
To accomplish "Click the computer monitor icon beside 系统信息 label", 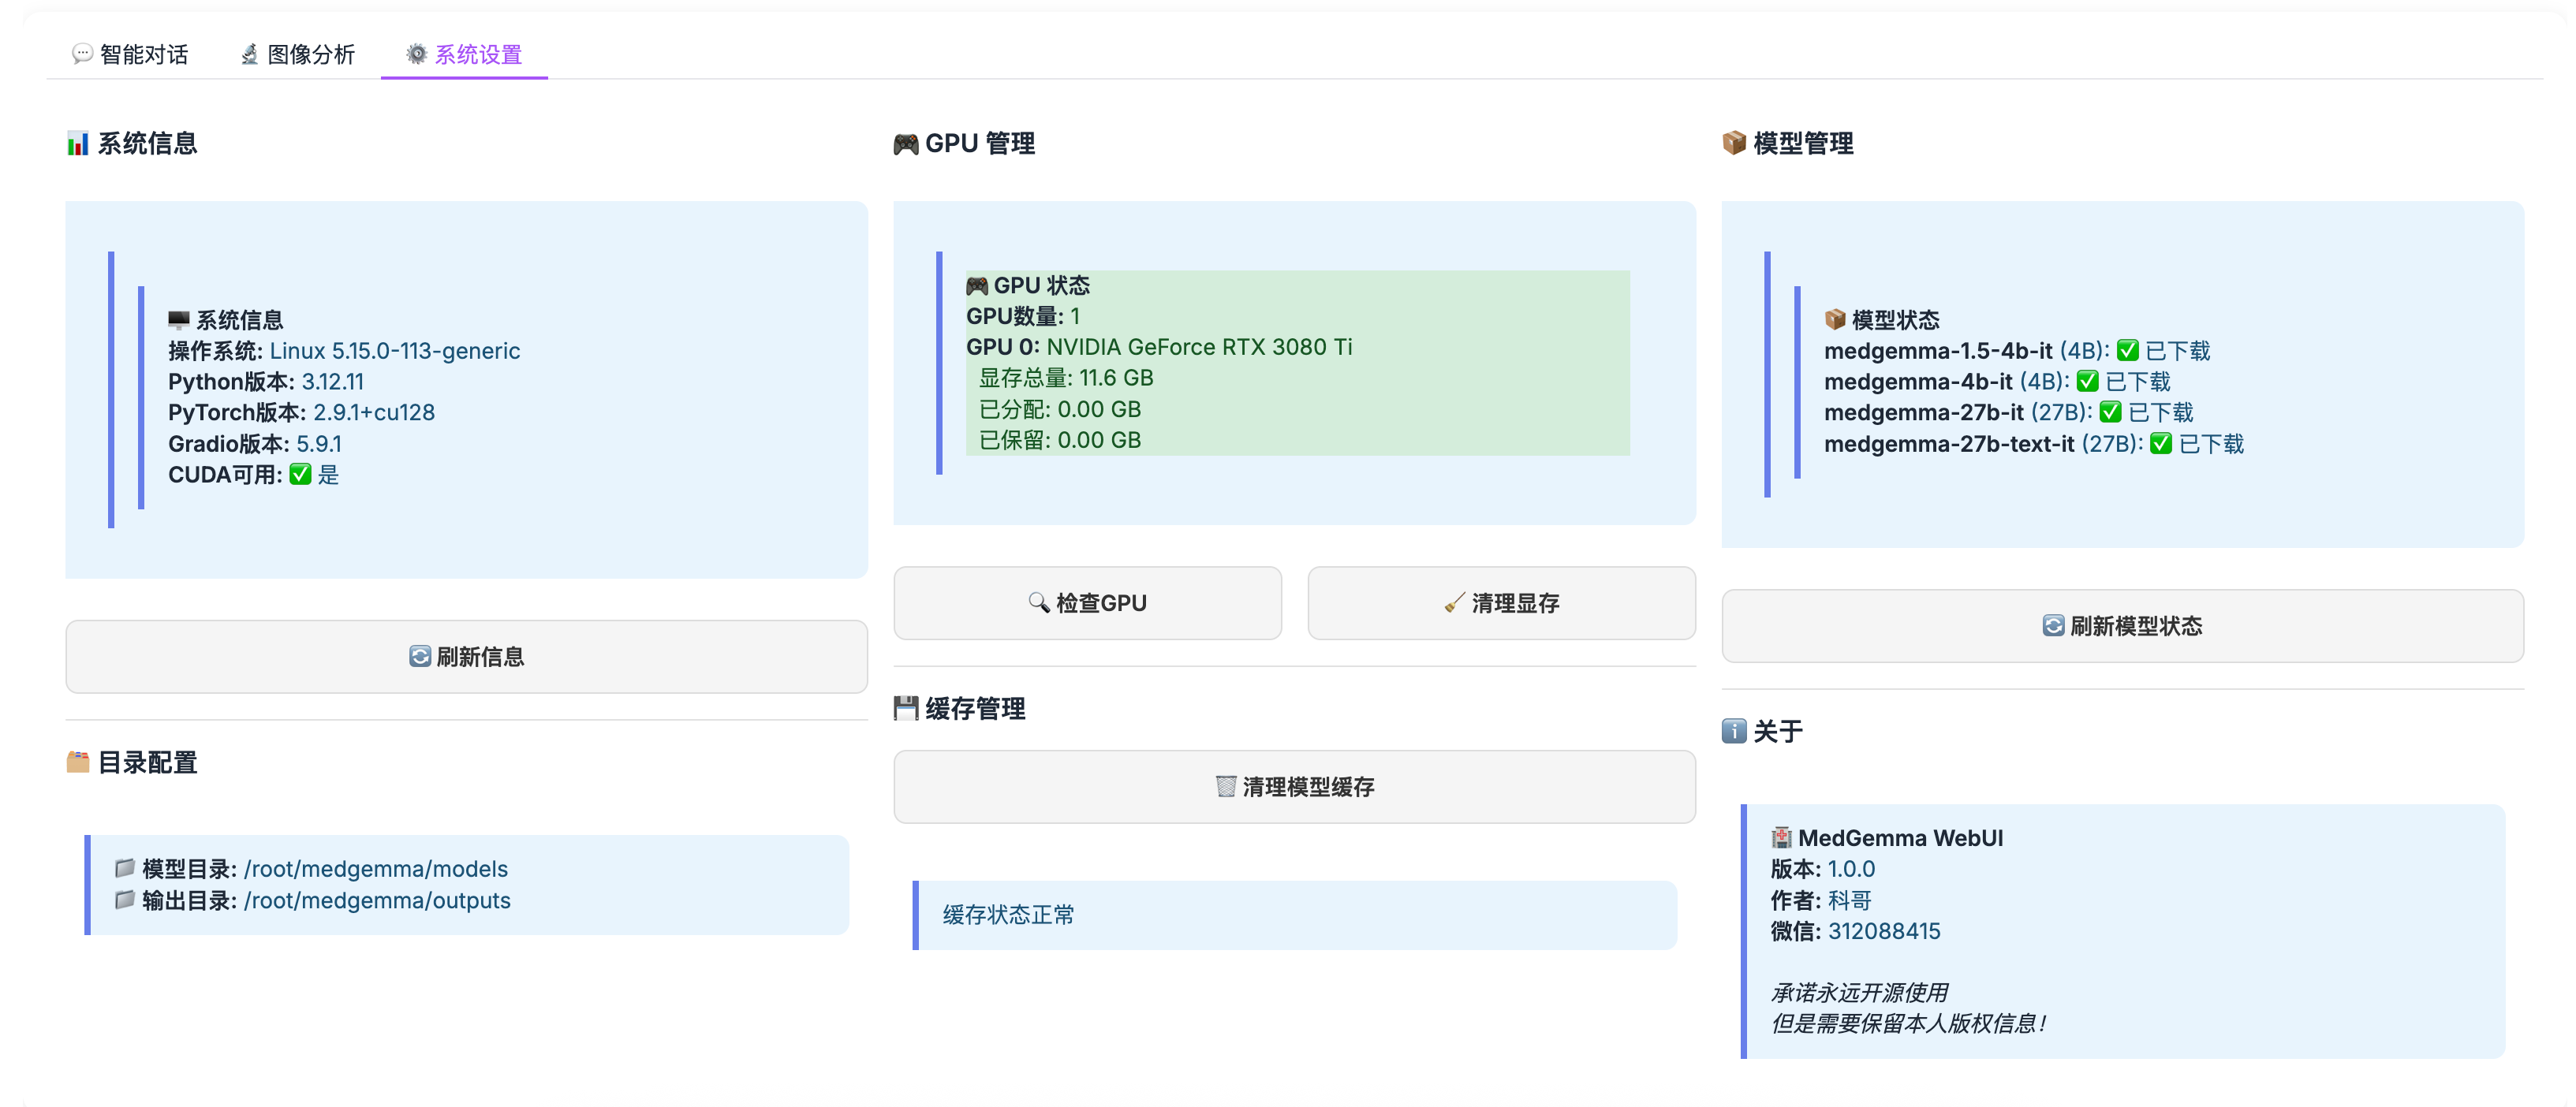I will pyautogui.click(x=178, y=320).
